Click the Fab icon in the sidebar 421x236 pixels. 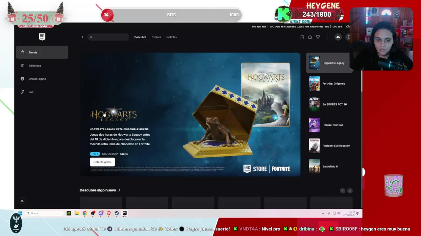22,92
